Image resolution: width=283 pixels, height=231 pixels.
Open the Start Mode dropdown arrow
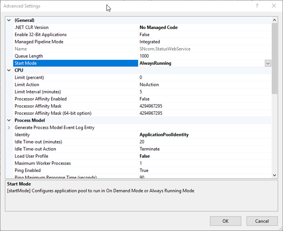(268, 63)
